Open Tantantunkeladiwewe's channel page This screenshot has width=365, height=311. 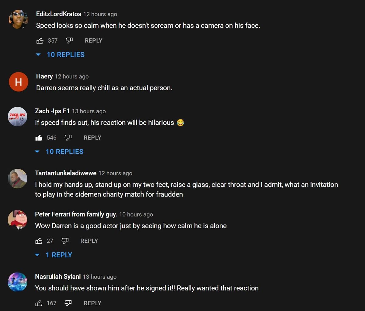[65, 173]
